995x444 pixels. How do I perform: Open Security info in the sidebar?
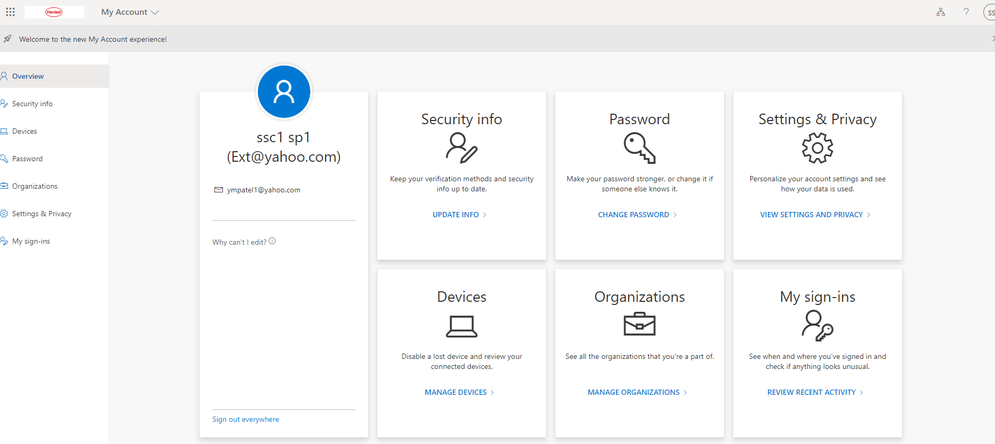tap(32, 104)
